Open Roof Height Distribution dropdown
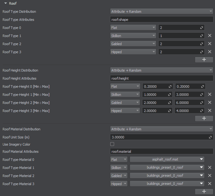Image resolution: width=215 pixels, height=196 pixels. pyautogui.click(x=162, y=70)
